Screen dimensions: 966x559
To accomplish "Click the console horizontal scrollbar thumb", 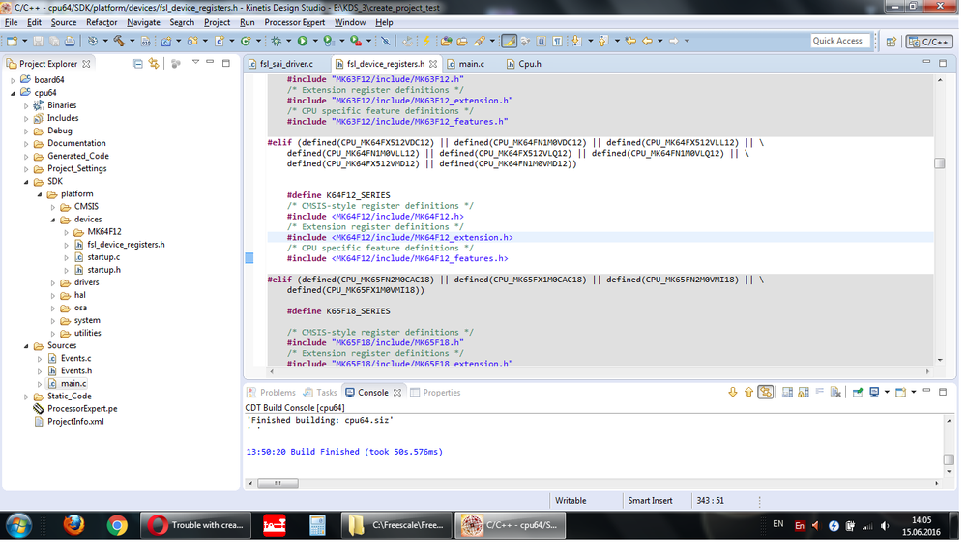I will 278,484.
